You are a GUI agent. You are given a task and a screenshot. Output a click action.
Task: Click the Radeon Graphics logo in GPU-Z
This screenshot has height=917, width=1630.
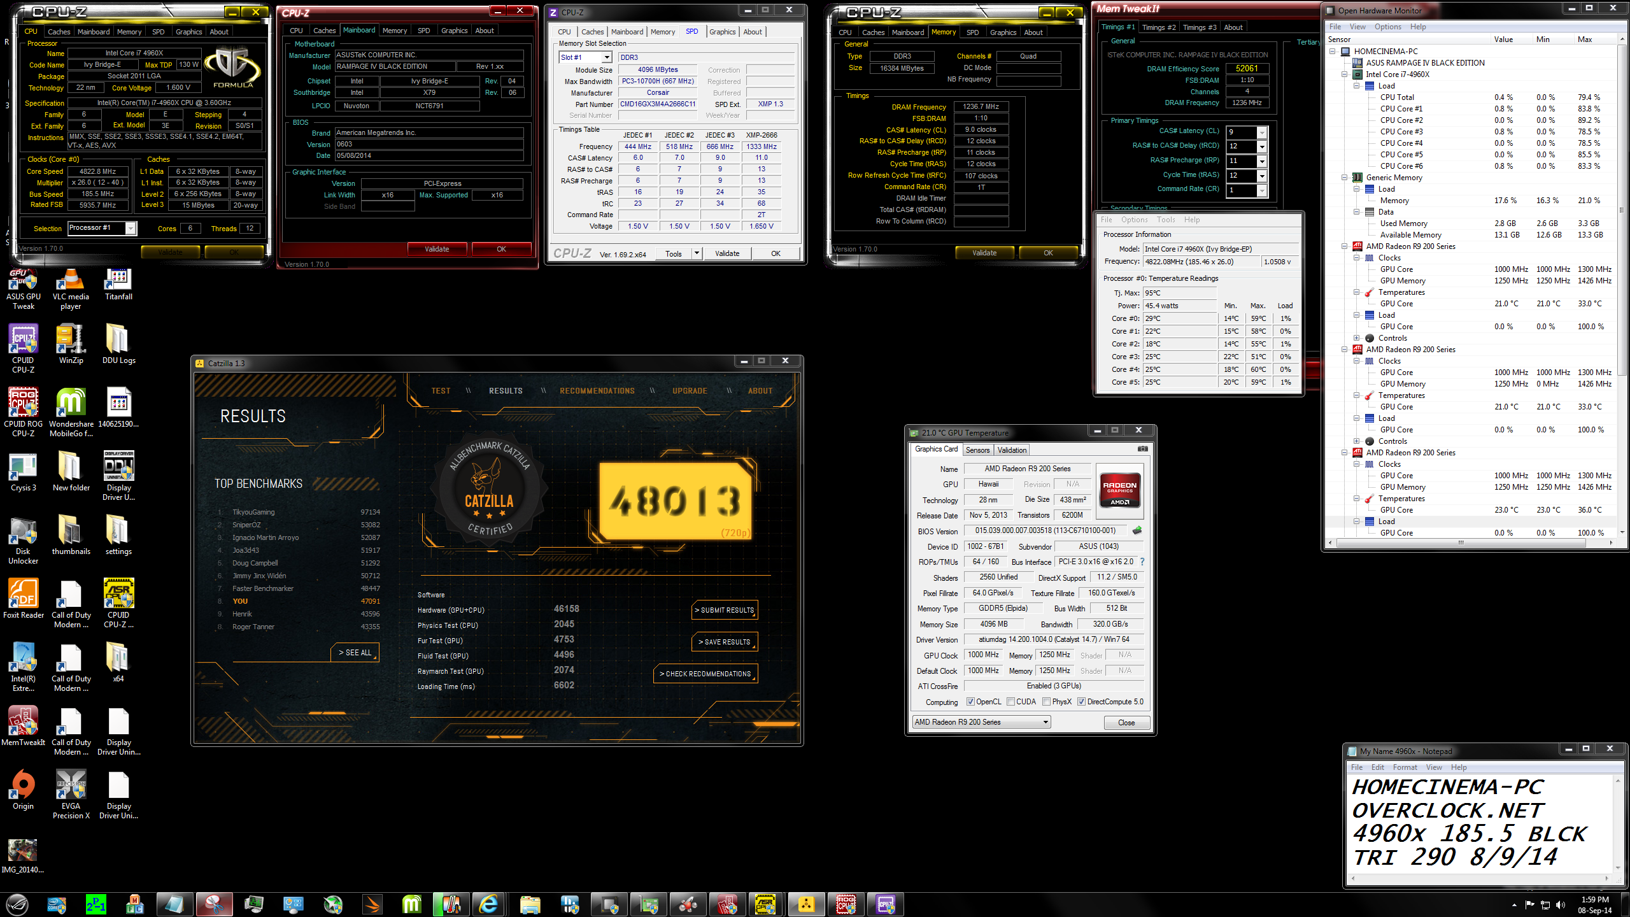pos(1120,490)
